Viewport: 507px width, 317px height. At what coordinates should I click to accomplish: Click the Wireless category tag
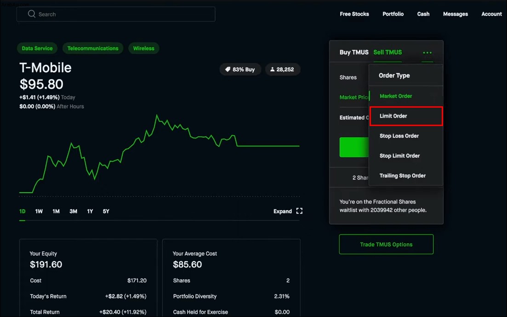pos(143,48)
